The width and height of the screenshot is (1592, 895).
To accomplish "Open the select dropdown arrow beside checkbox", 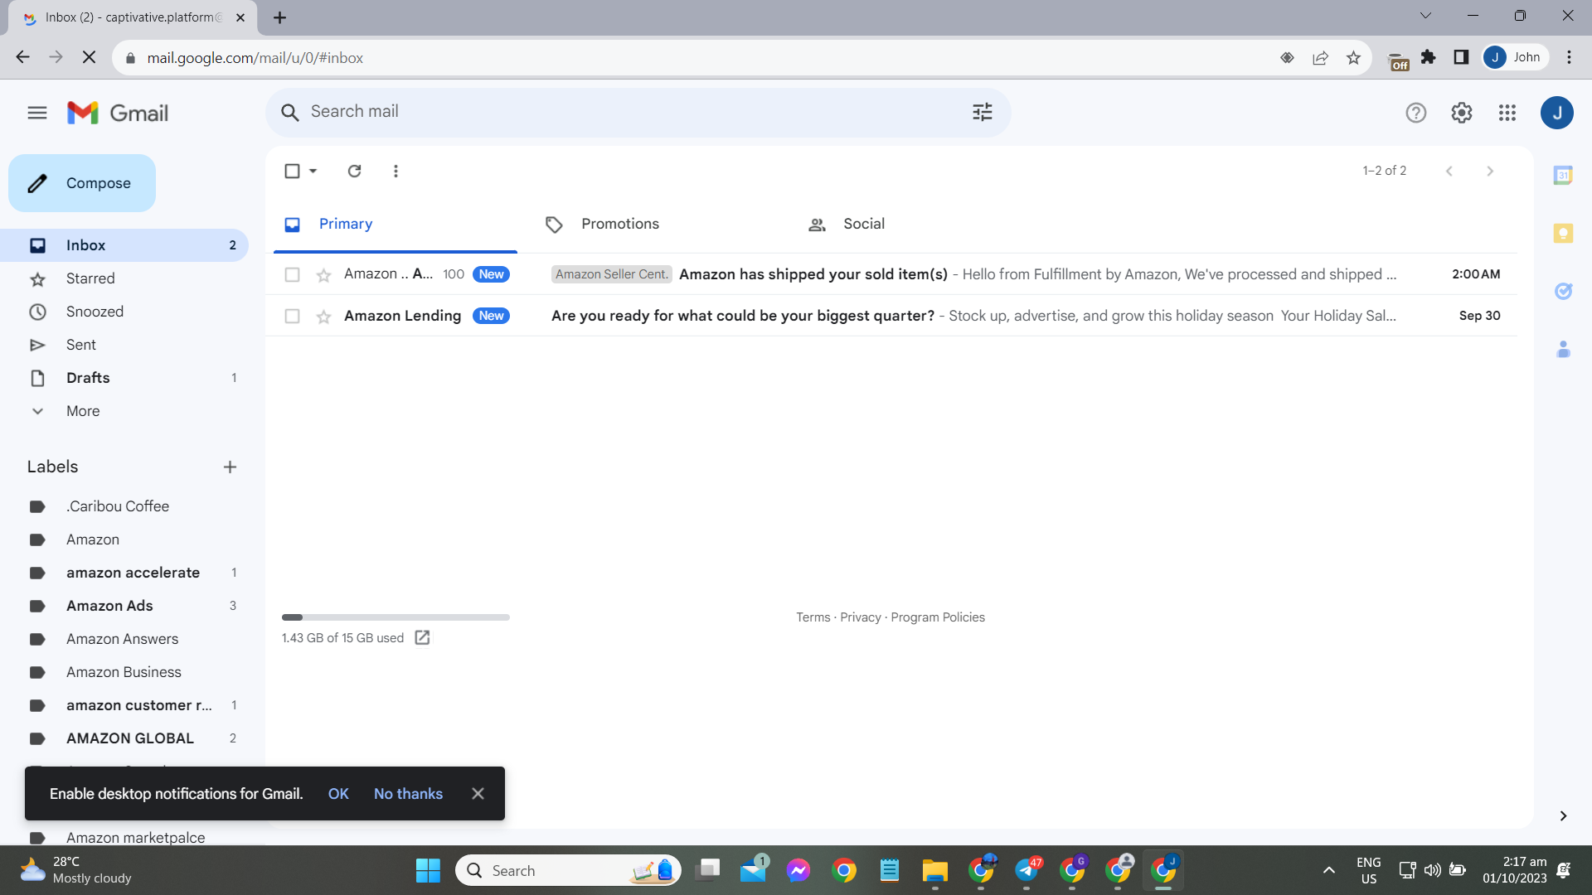I will point(313,171).
